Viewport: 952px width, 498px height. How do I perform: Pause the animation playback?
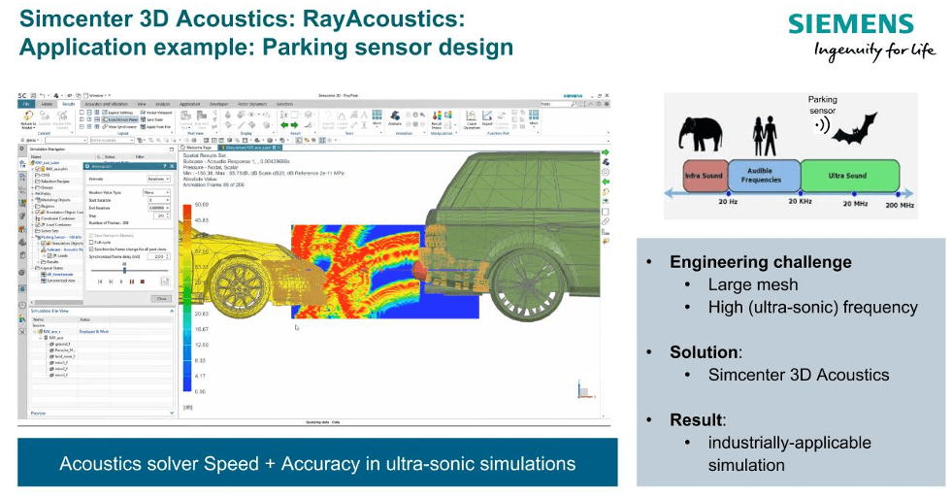(x=133, y=282)
